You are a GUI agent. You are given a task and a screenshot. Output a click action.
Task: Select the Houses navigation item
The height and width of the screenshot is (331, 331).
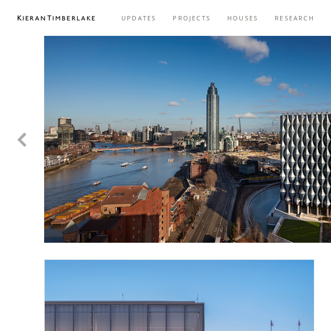click(x=243, y=18)
